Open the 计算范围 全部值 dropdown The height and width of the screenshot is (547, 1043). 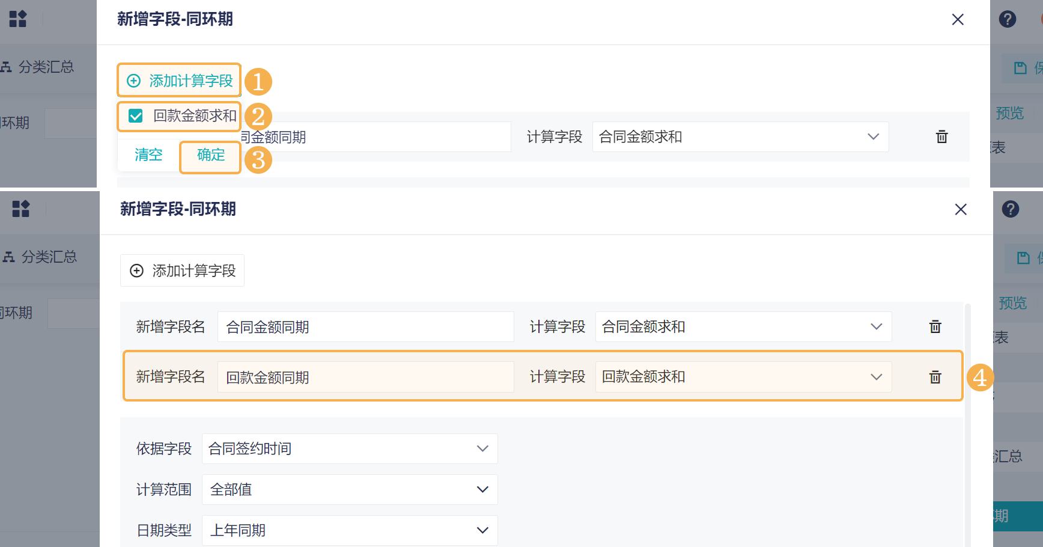pyautogui.click(x=350, y=489)
